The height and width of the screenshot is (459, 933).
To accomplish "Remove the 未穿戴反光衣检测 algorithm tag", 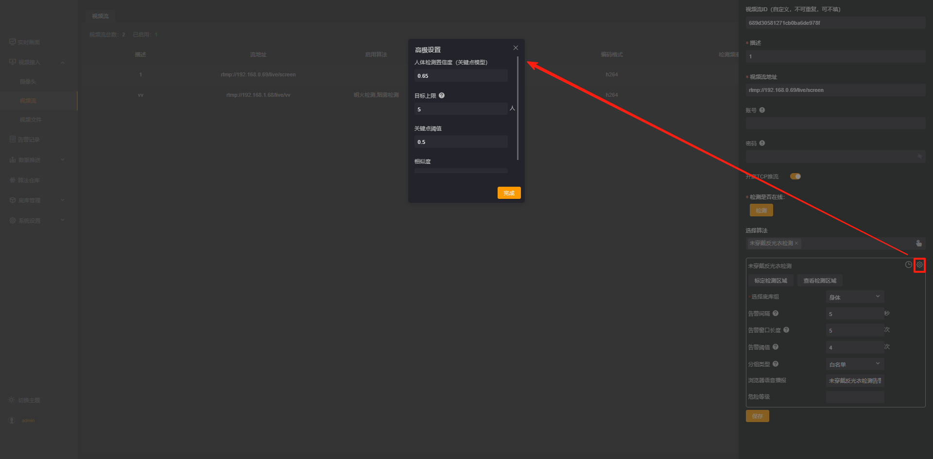I will pyautogui.click(x=796, y=243).
